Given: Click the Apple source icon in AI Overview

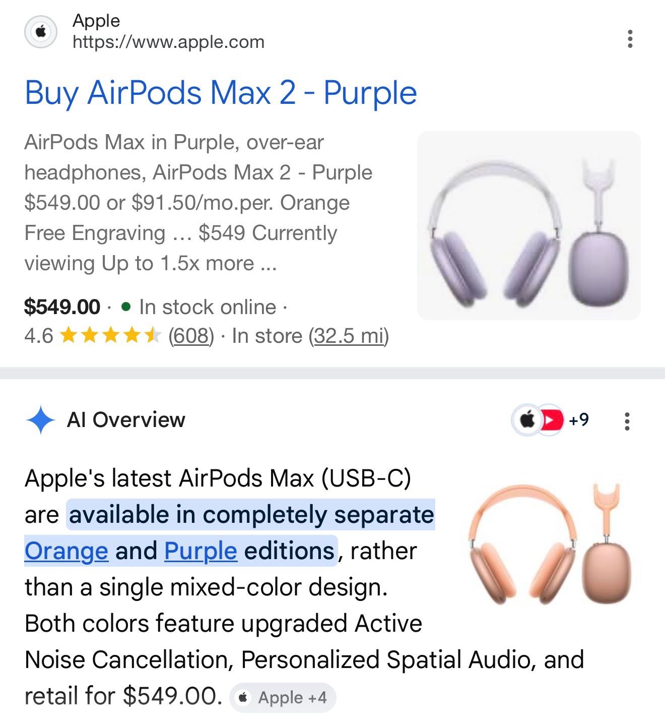Looking at the screenshot, I should (527, 419).
